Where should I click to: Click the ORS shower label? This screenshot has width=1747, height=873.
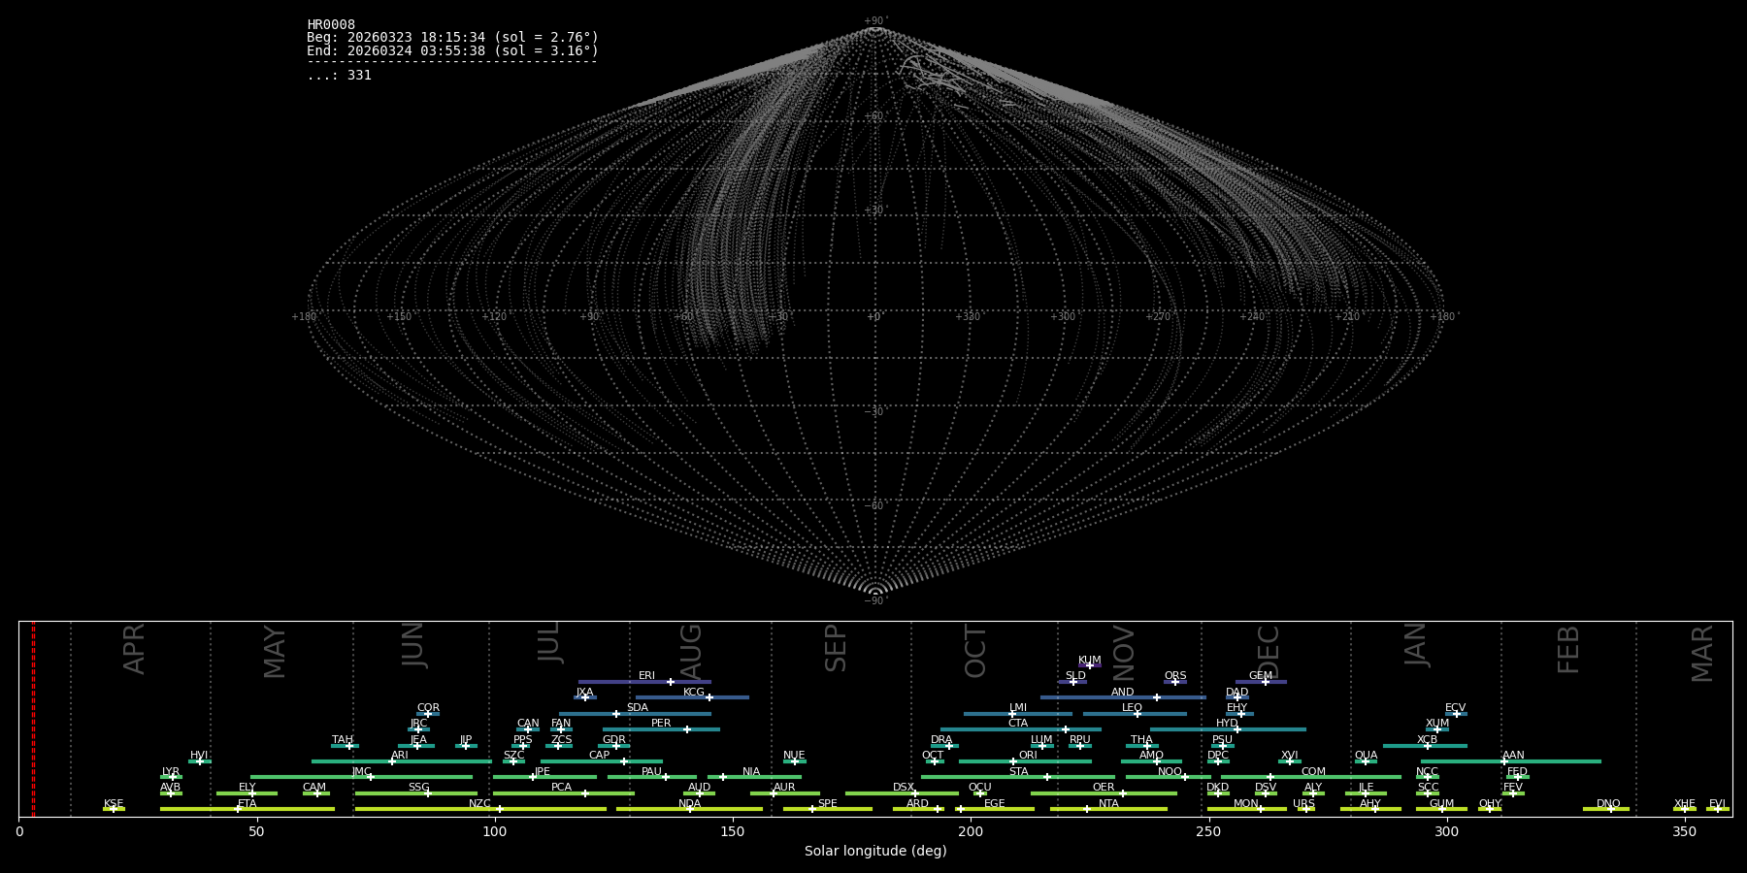coord(1175,676)
